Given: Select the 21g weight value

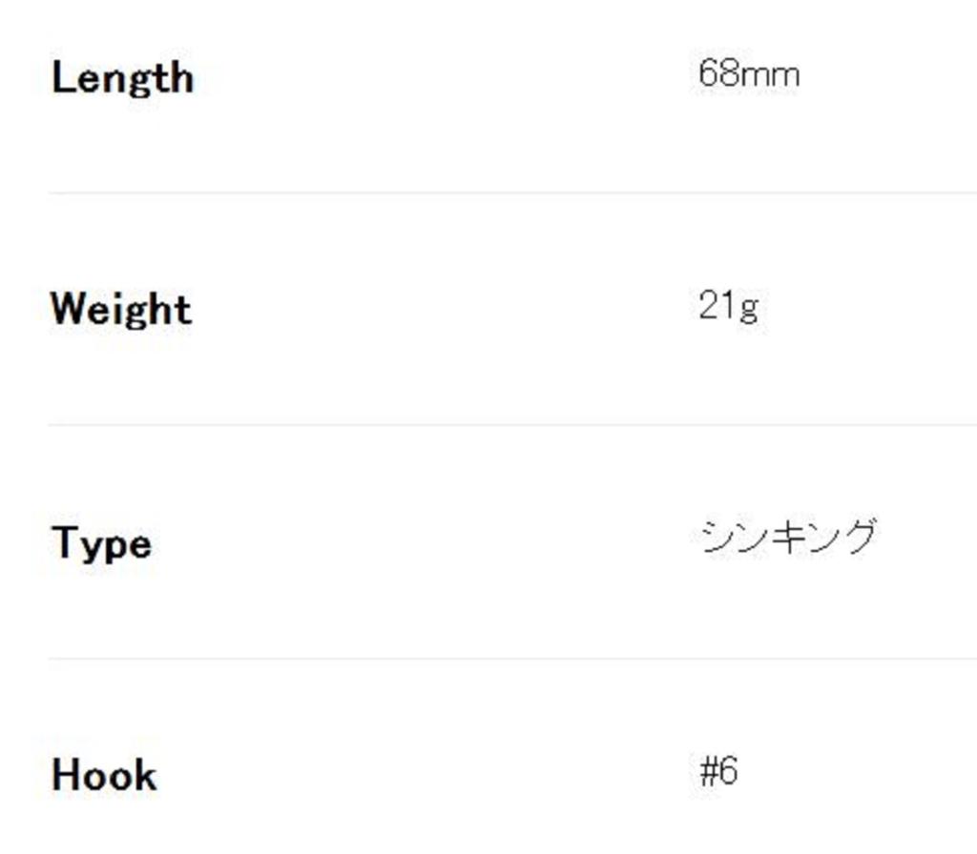Looking at the screenshot, I should (729, 306).
